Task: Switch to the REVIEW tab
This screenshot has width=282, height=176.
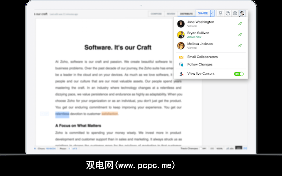Action: pos(171,14)
